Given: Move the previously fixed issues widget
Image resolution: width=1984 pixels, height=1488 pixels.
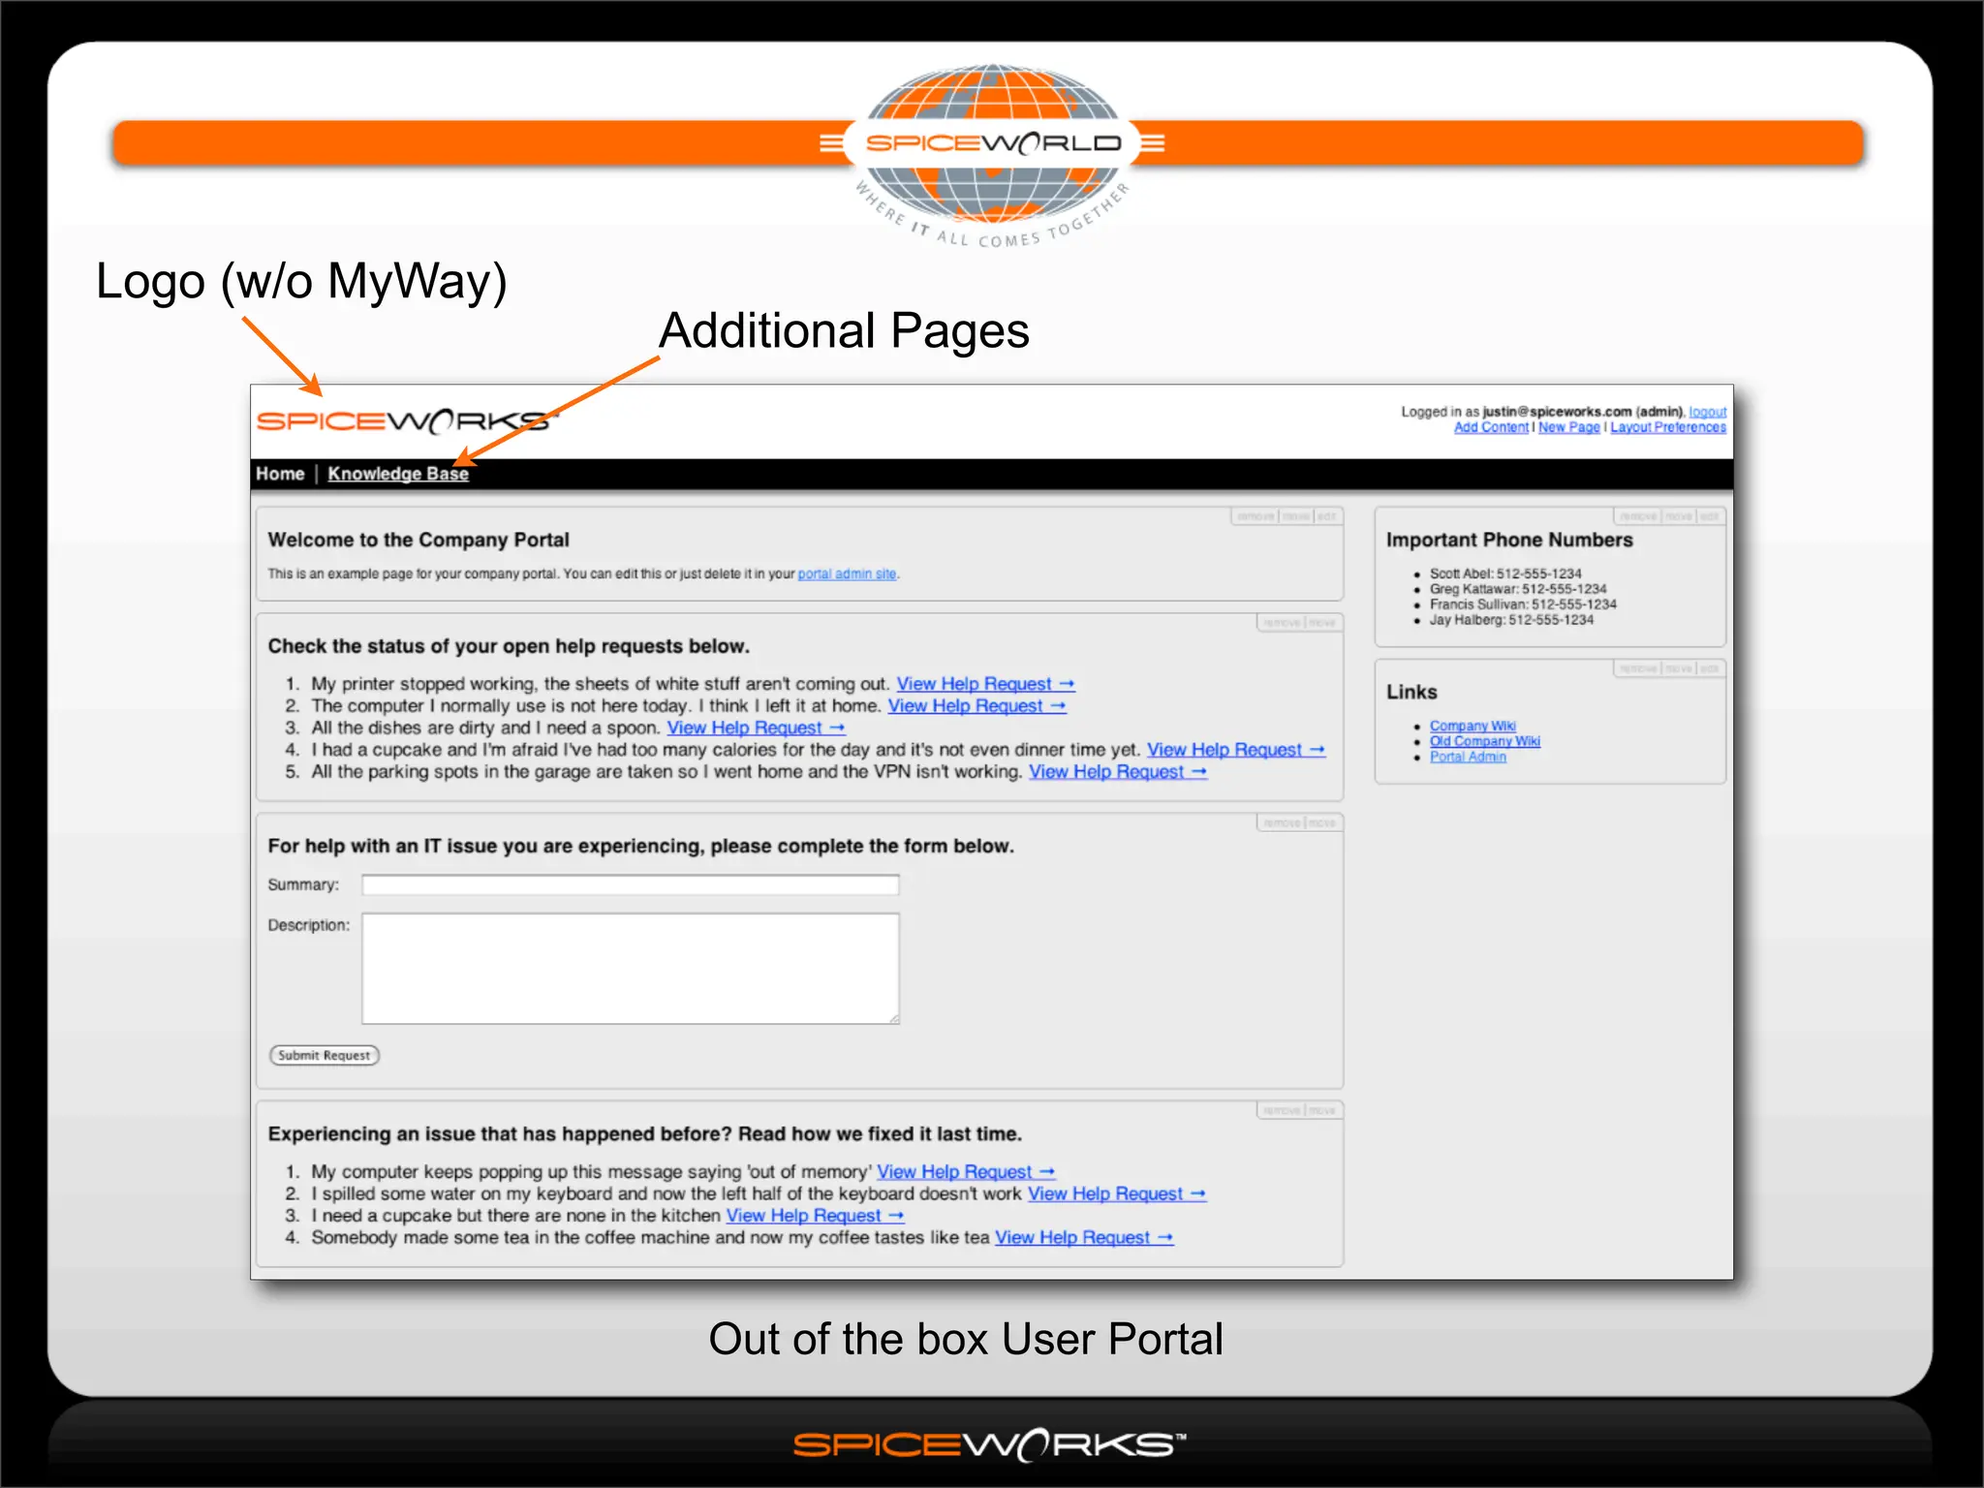Looking at the screenshot, I should pyautogui.click(x=1322, y=1110).
